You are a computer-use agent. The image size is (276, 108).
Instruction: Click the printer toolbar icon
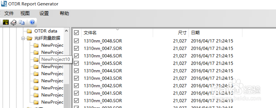14,22
